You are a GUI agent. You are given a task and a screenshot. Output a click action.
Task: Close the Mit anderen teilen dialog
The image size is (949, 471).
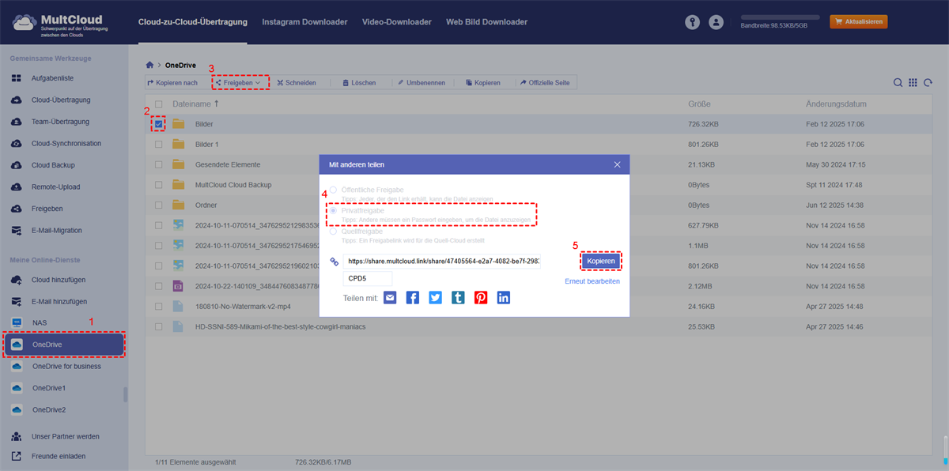point(618,164)
